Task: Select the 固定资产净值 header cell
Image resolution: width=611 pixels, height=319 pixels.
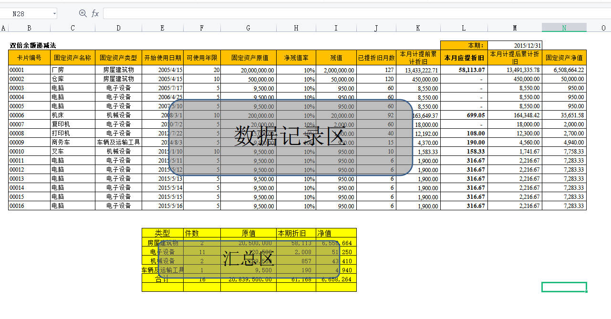Action: click(x=564, y=58)
